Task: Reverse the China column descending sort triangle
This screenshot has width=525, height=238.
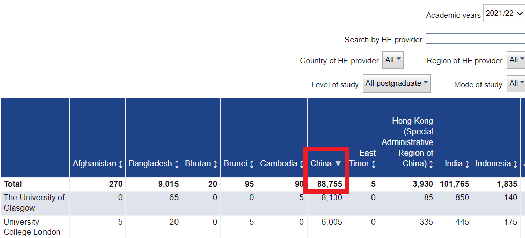Action: 338,164
